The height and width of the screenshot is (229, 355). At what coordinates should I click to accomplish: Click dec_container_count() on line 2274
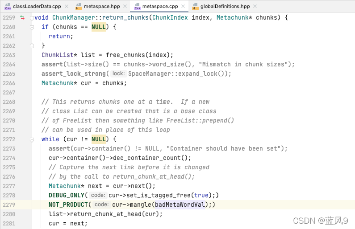(x=150, y=158)
